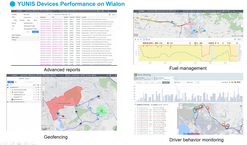Open Template dropdown showing New report
The image size is (247, 145).
pyautogui.click(x=30, y=14)
